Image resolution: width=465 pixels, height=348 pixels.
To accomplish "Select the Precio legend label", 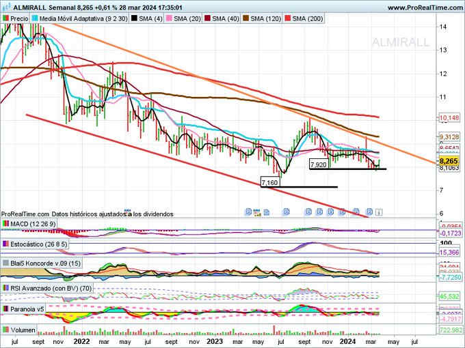I will [19, 18].
